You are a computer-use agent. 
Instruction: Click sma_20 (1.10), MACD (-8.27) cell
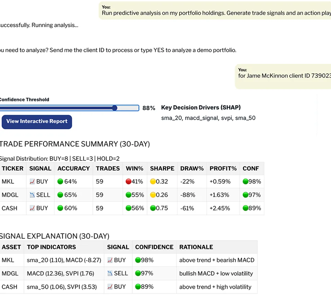[x=64, y=260]
